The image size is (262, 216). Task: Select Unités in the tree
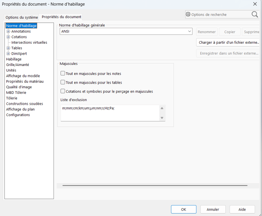tap(11, 70)
